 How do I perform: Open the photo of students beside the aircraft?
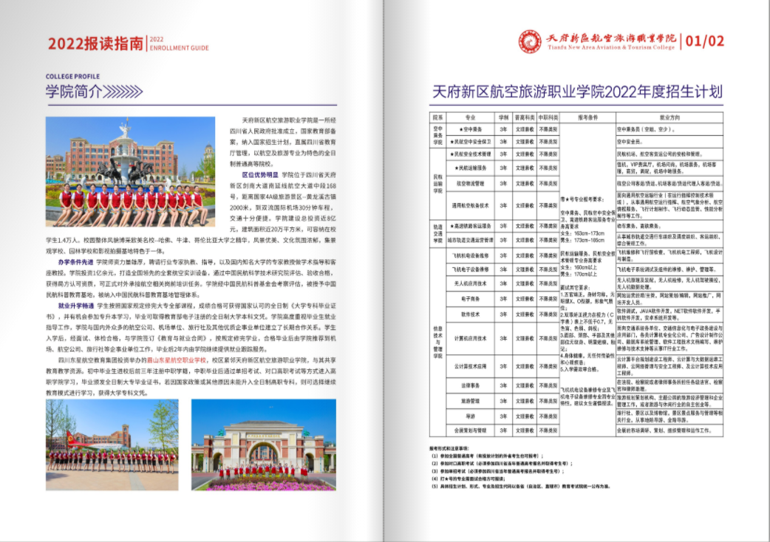[x=112, y=445]
